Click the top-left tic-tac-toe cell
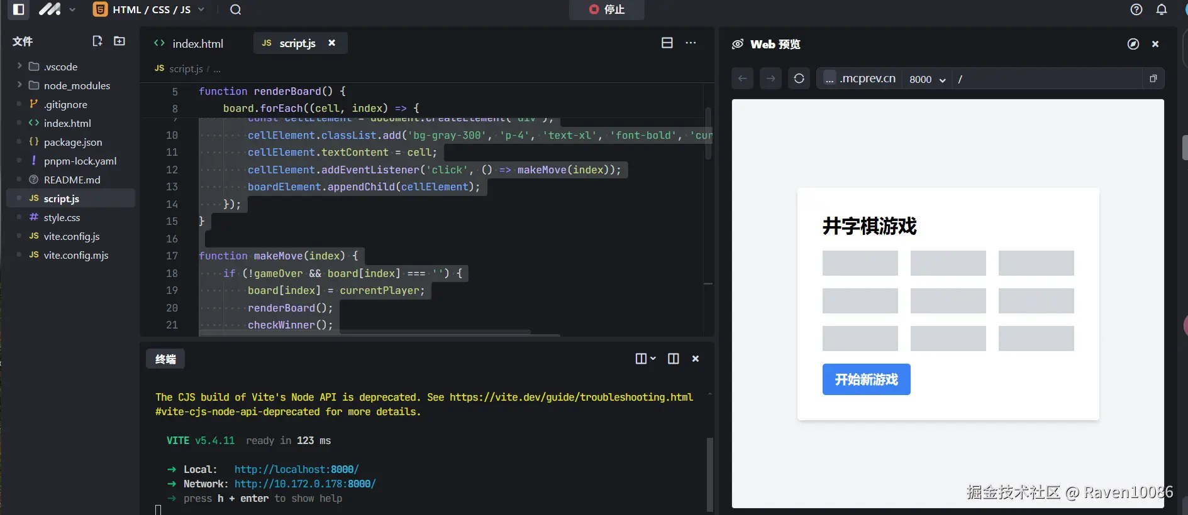1188x515 pixels. click(860, 263)
